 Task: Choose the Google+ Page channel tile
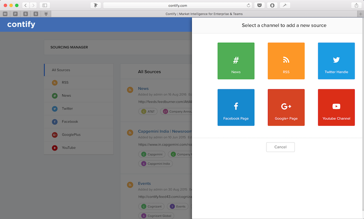(x=286, y=107)
